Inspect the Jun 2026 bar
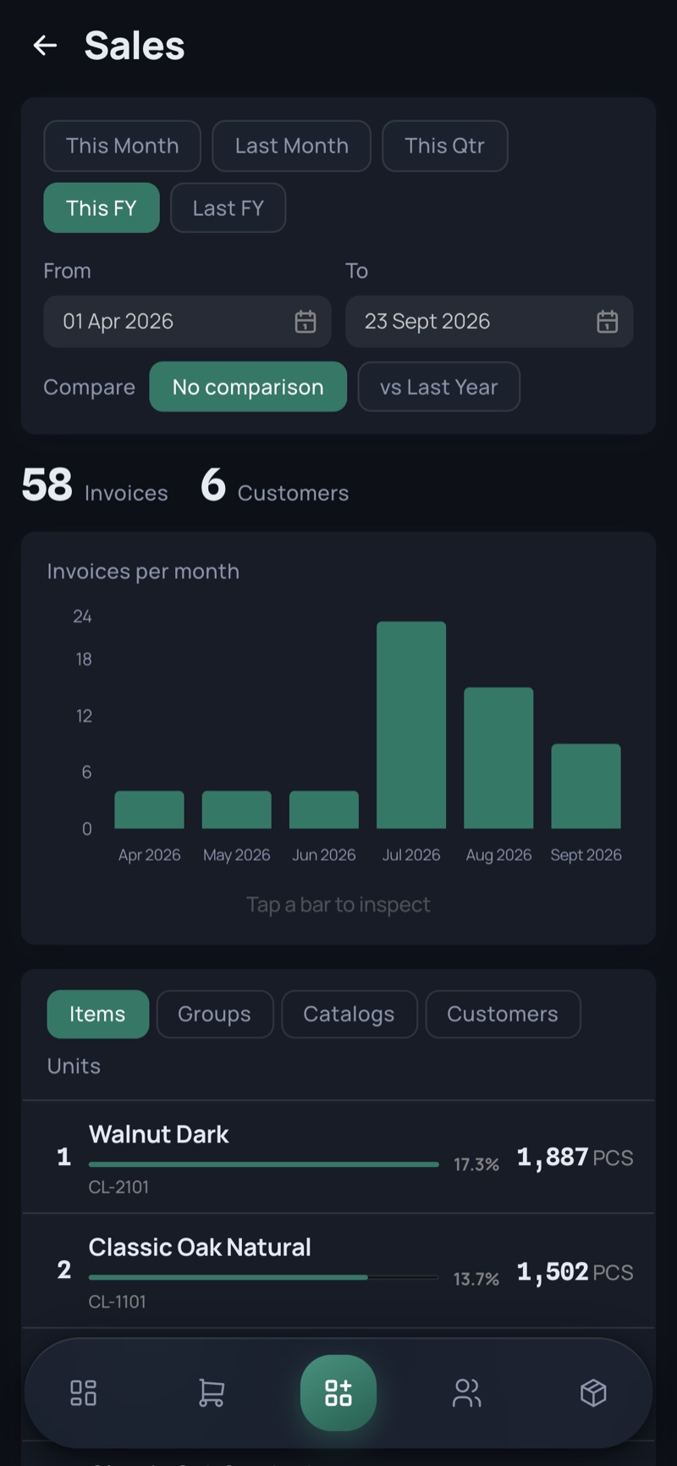Screen dimensions: 677x1466 pos(324,810)
